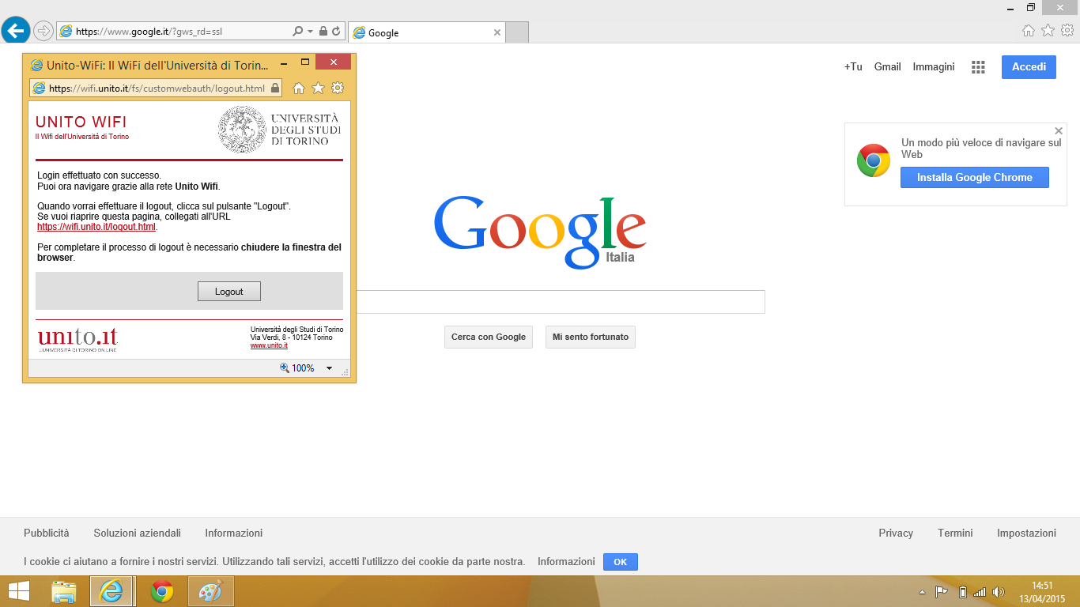Click the Università degli Studi di Torino logo
The height and width of the screenshot is (607, 1080).
tap(279, 130)
